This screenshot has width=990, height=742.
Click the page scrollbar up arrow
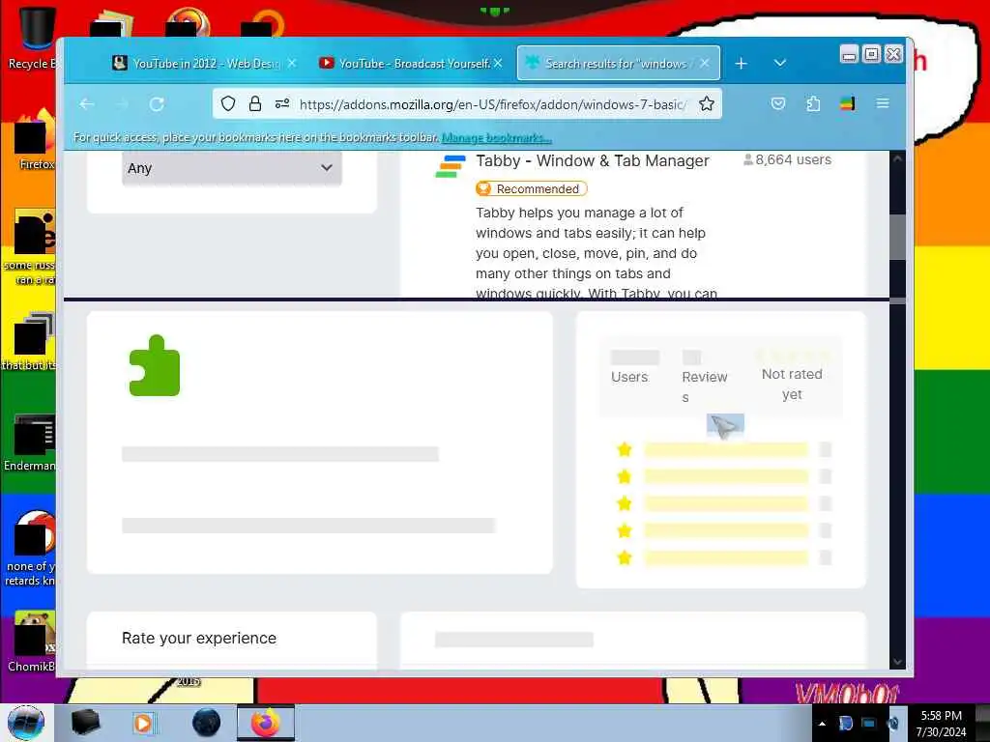point(897,159)
